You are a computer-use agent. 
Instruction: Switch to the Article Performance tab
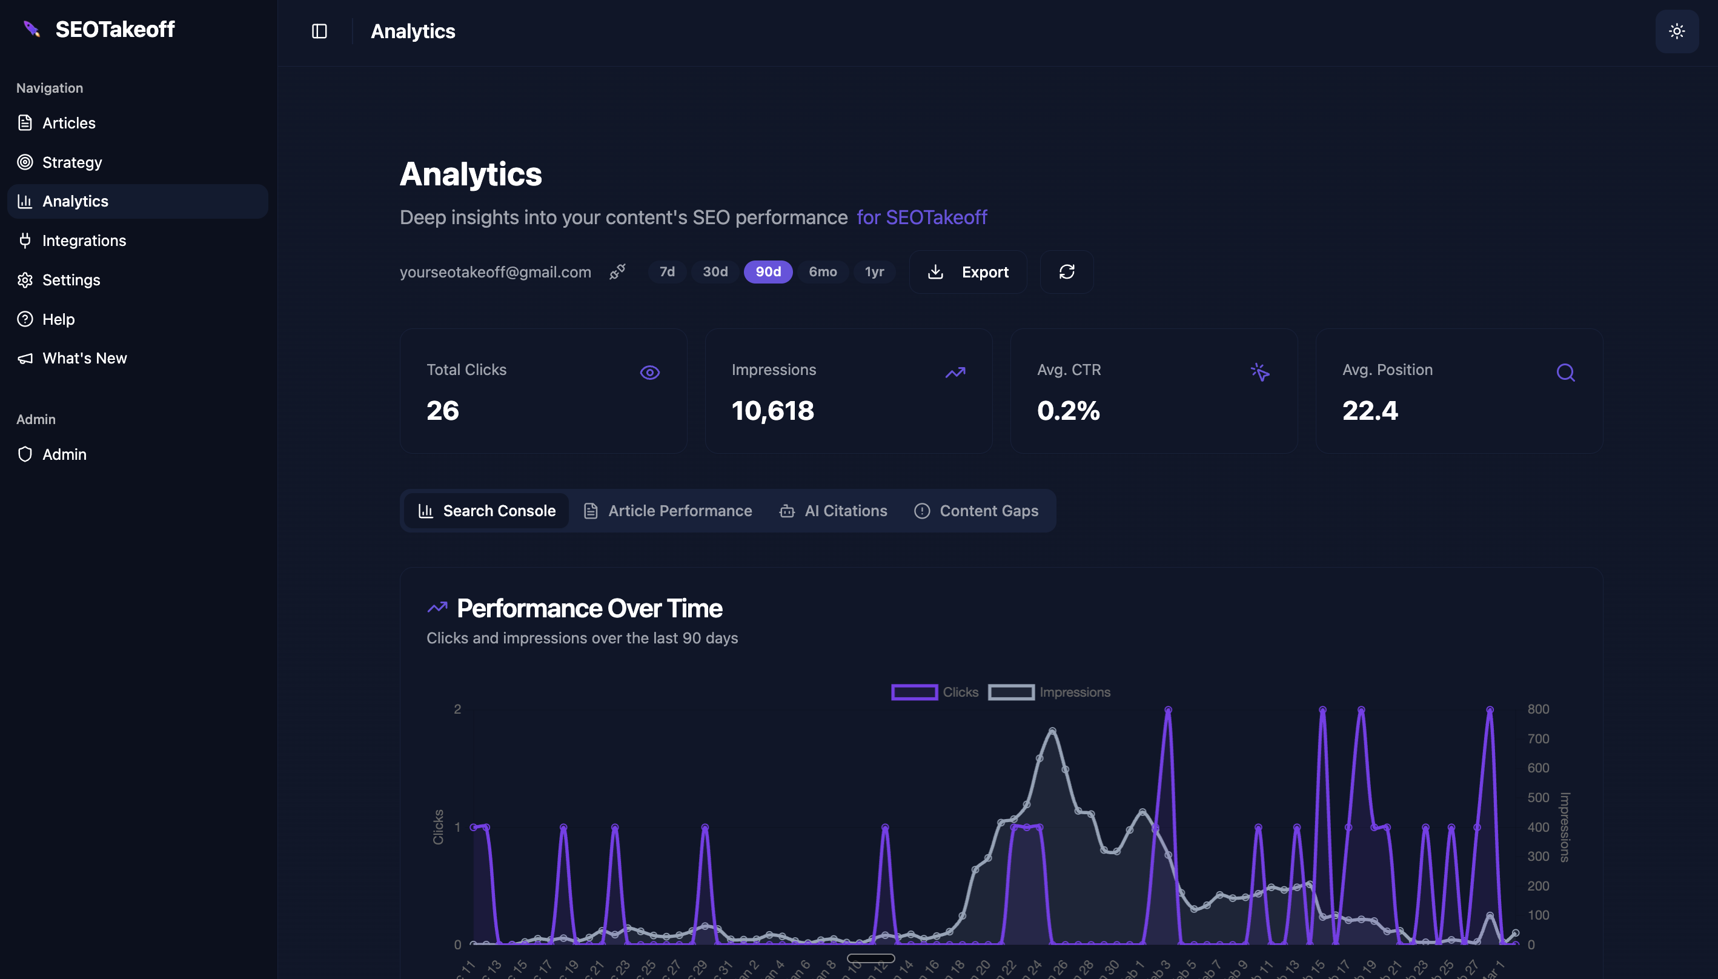coord(668,510)
